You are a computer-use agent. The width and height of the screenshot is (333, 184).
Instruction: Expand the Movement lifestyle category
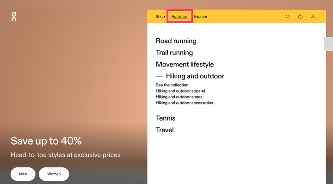[185, 64]
